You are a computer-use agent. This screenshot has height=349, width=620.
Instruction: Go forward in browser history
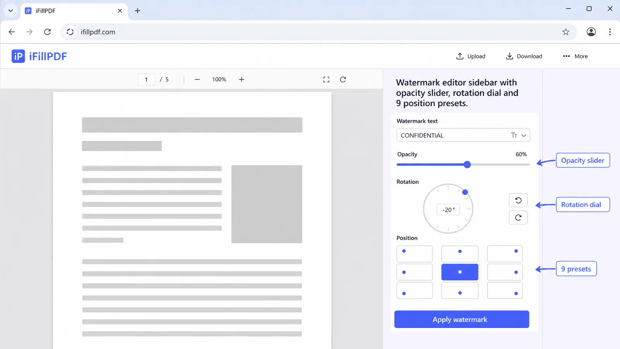coord(29,32)
